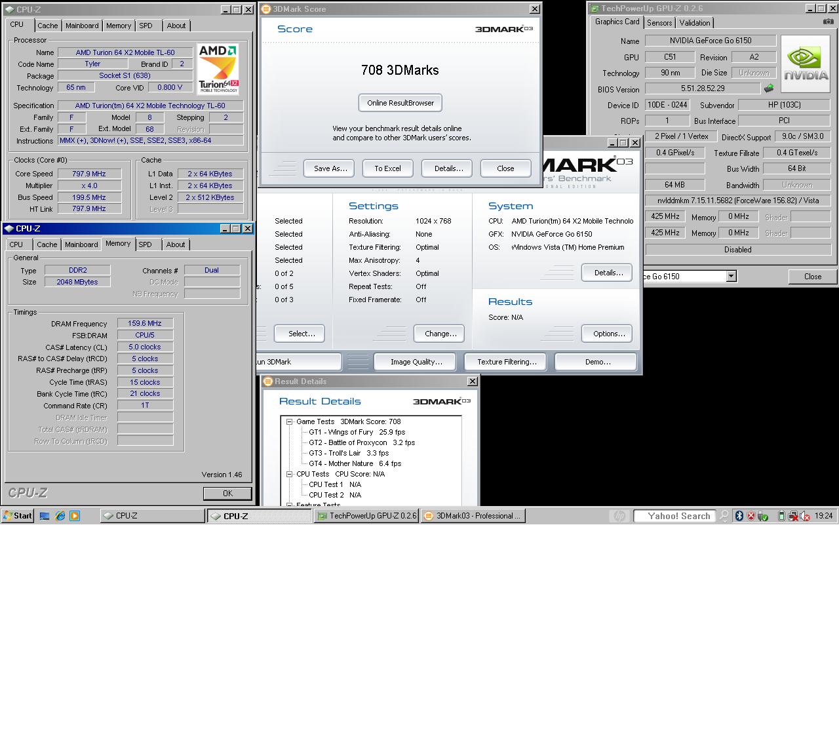Screen dimensions: 839x742
Task: Click the processor Name field in CPU-Z
Action: pyautogui.click(x=125, y=52)
